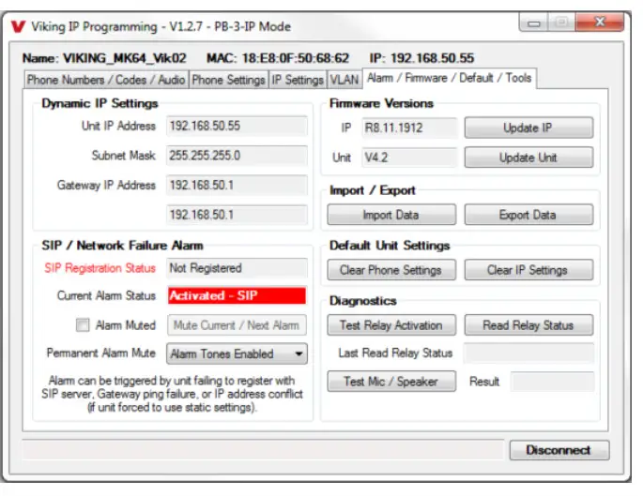Click the bottom status bar field

[263, 450]
